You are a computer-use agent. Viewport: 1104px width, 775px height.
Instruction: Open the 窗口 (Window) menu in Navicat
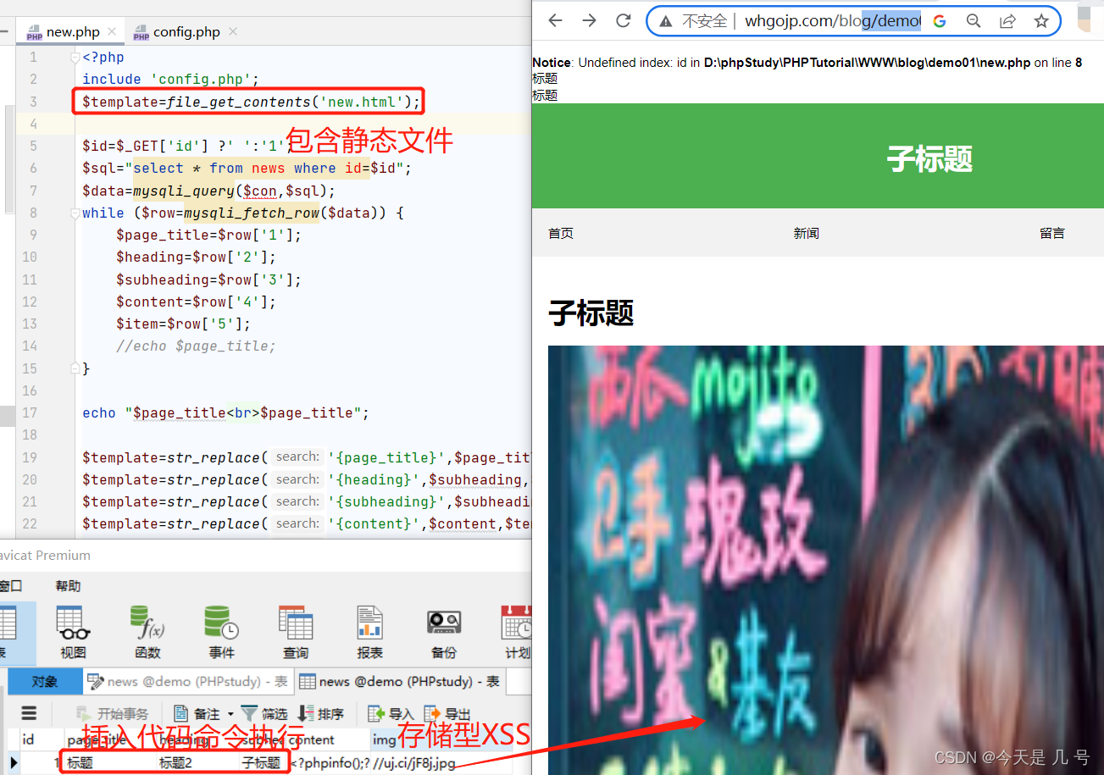pos(11,586)
